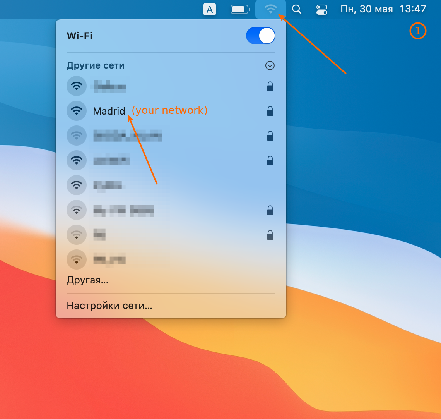The width and height of the screenshot is (441, 419).
Task: Click the keyboard input source 'A' icon
Action: (x=209, y=9)
